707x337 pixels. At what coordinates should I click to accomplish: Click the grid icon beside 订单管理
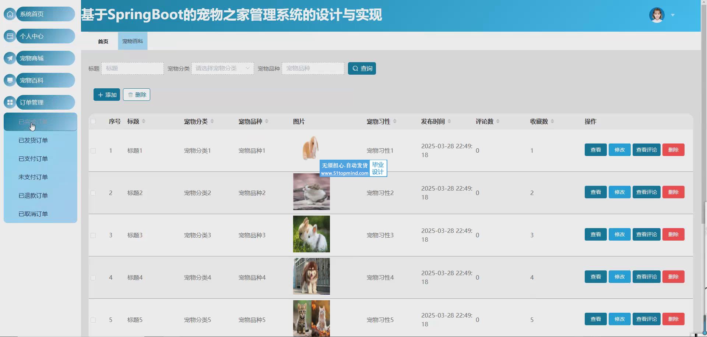coord(10,102)
